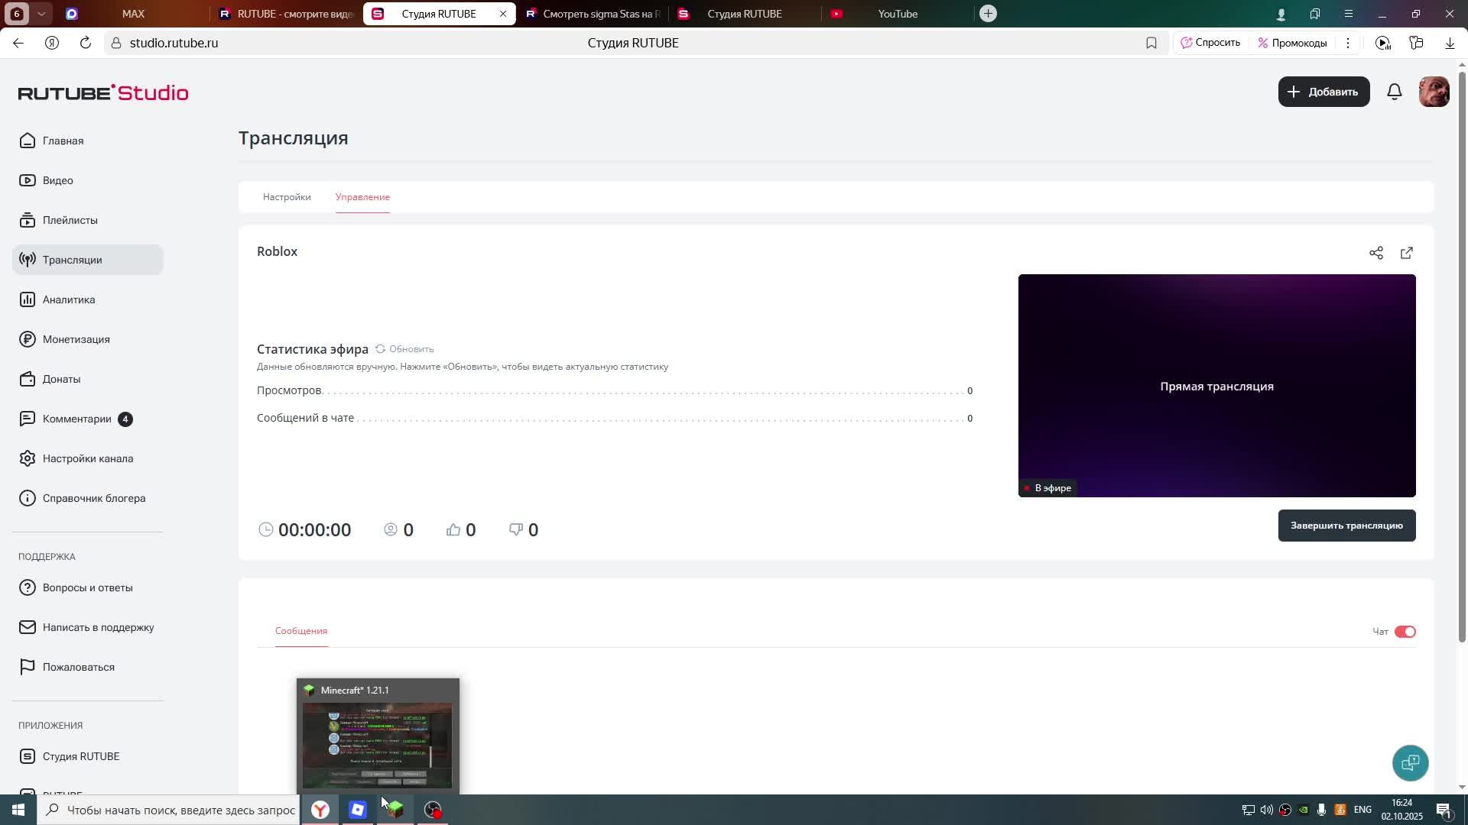Open the user avatar menu
Image resolution: width=1468 pixels, height=825 pixels.
pos(1434,92)
